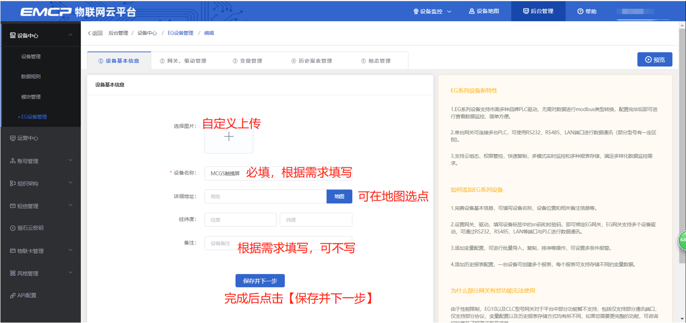The height and width of the screenshot is (323, 686).
Task: Click the 设备中心 sidebar monitor icon
Action: tap(13, 36)
